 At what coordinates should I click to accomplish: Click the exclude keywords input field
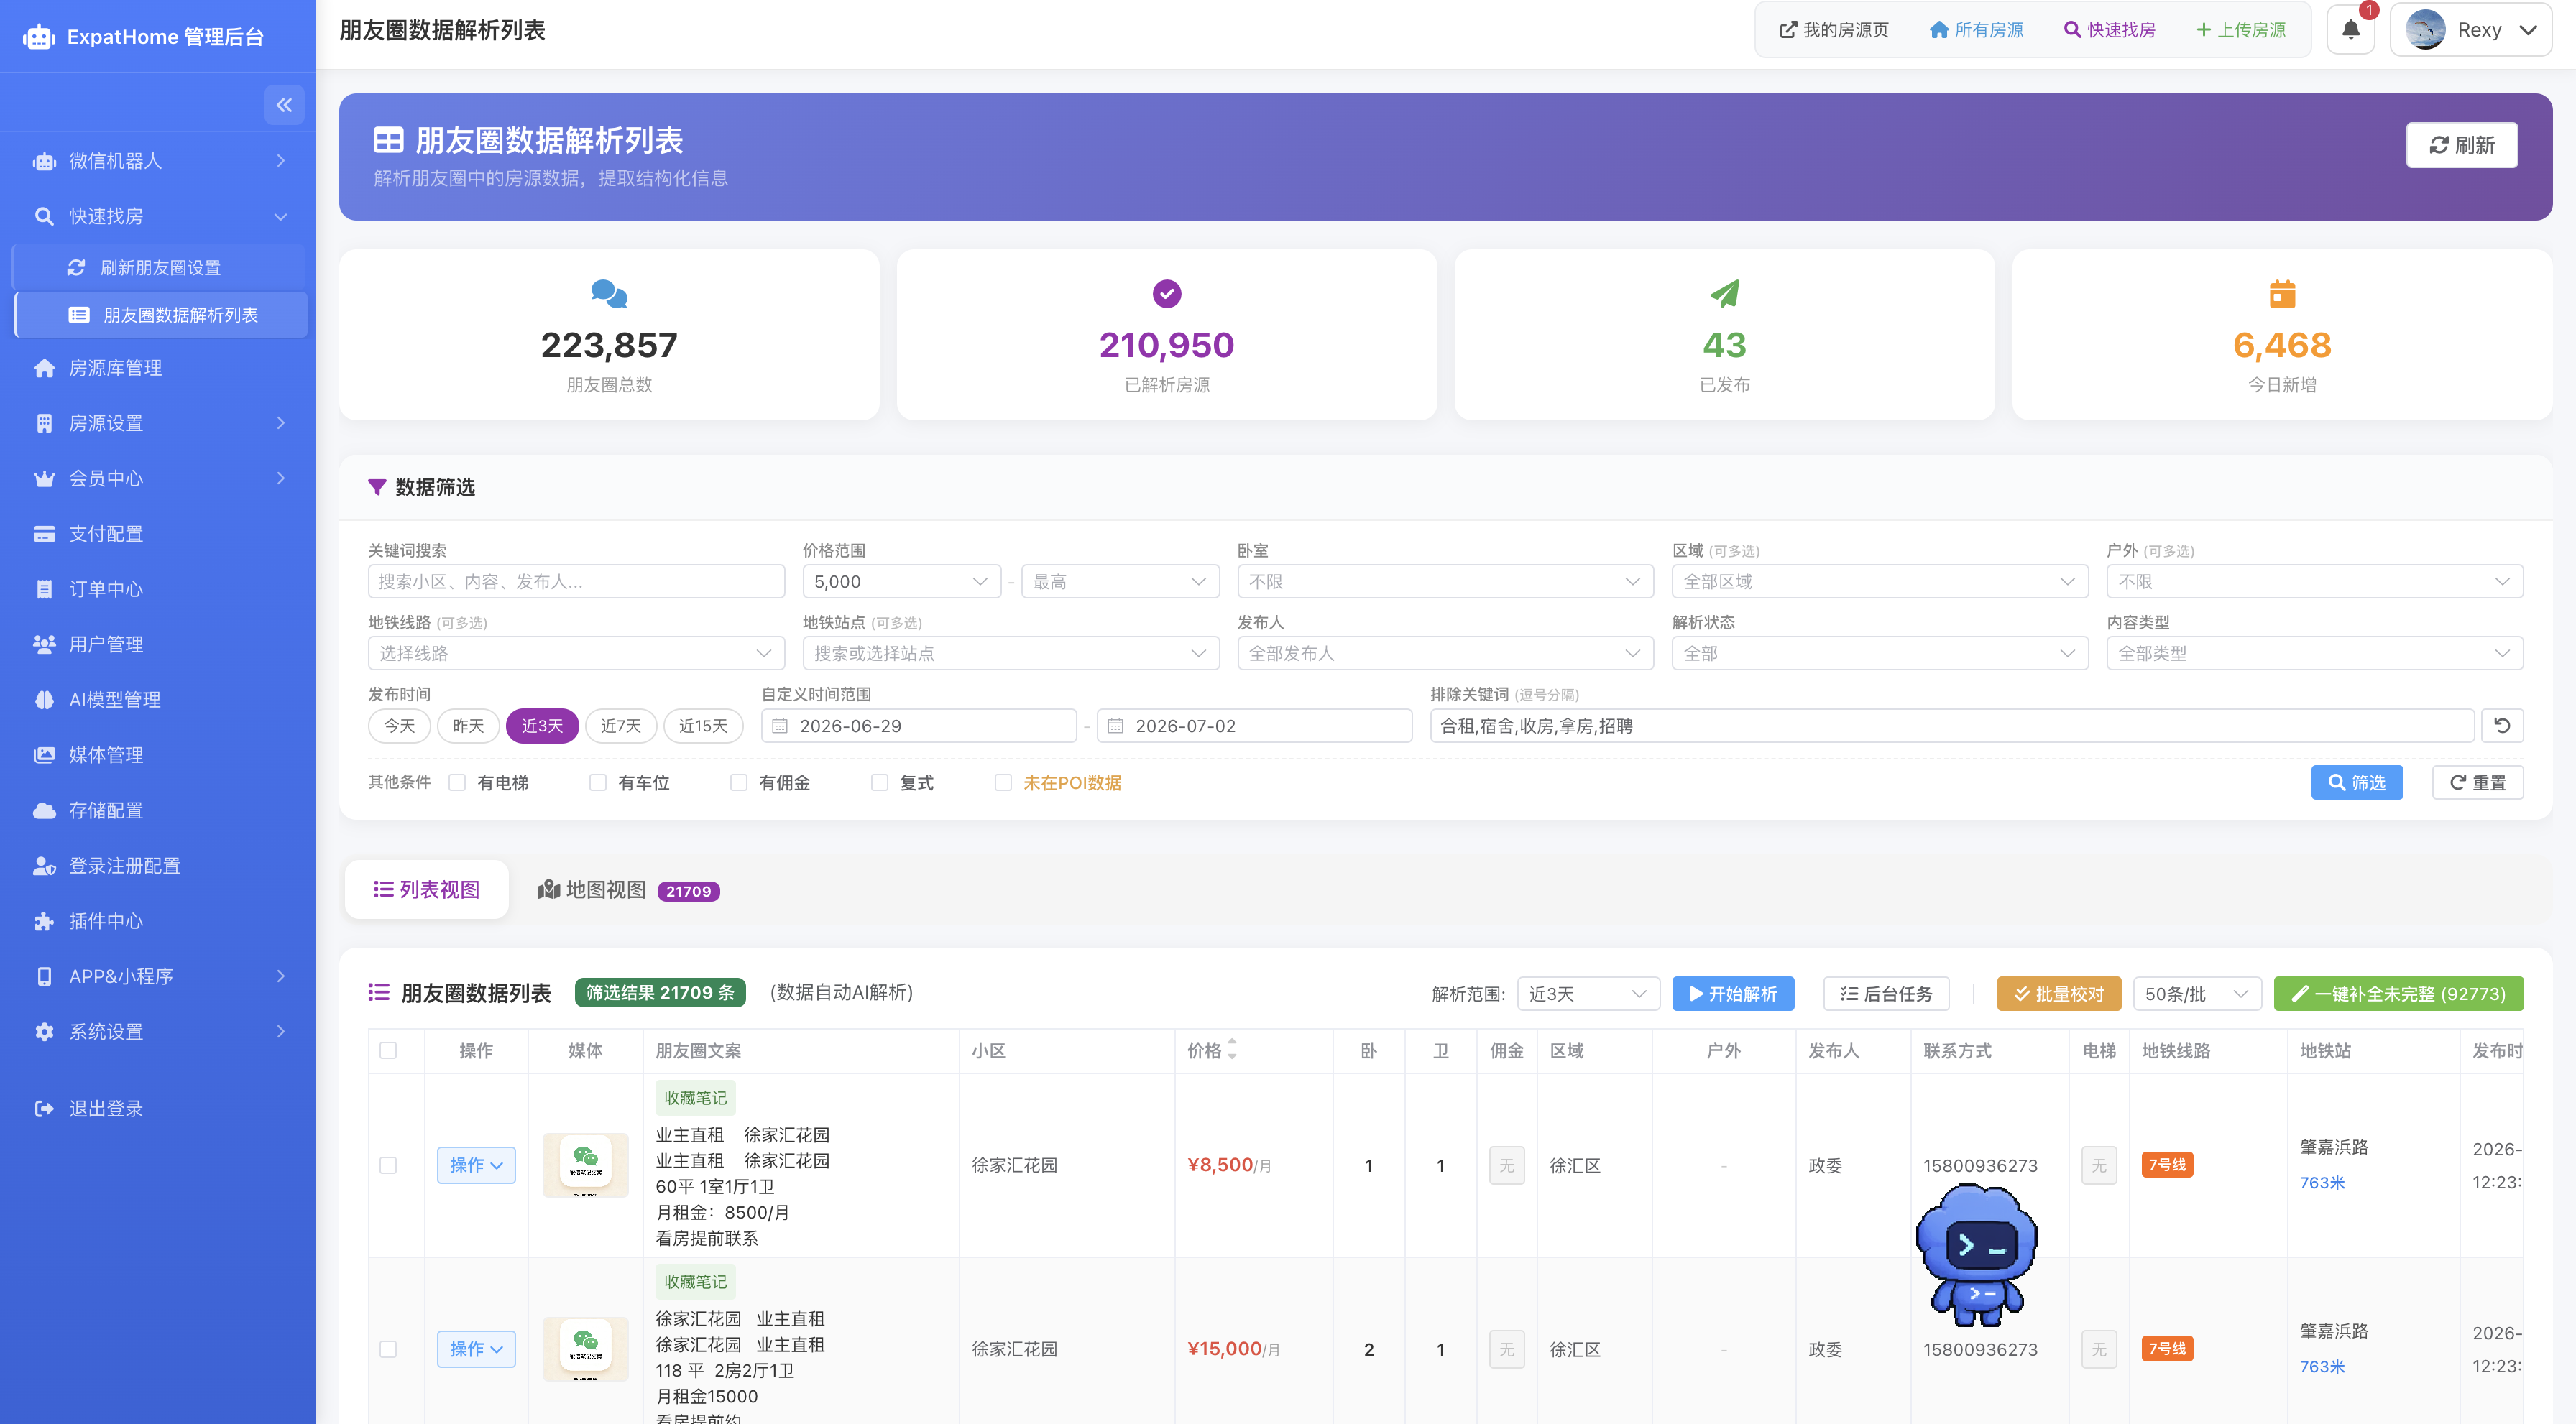tap(1951, 726)
